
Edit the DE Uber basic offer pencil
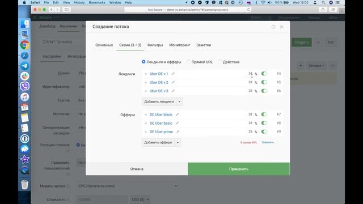(177, 123)
